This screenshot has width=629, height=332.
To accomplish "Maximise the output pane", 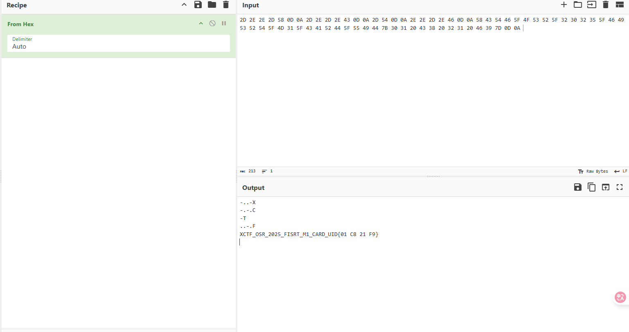I will pos(620,187).
